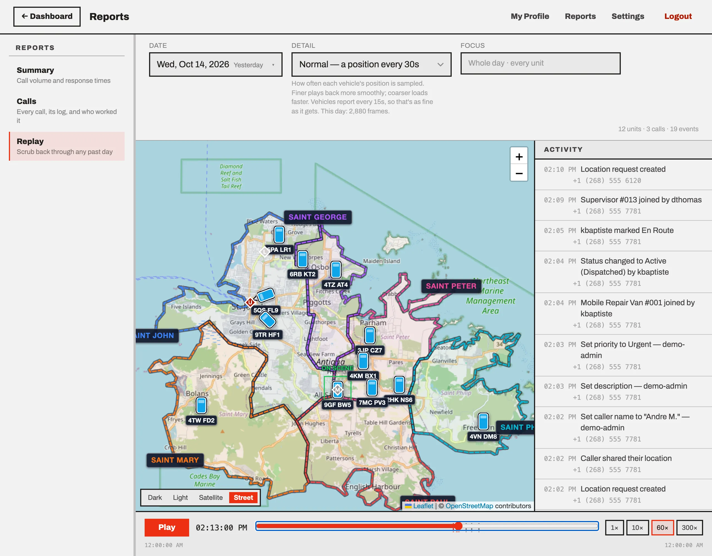Set playback speed to 60×
The width and height of the screenshot is (712, 556).
tap(662, 527)
